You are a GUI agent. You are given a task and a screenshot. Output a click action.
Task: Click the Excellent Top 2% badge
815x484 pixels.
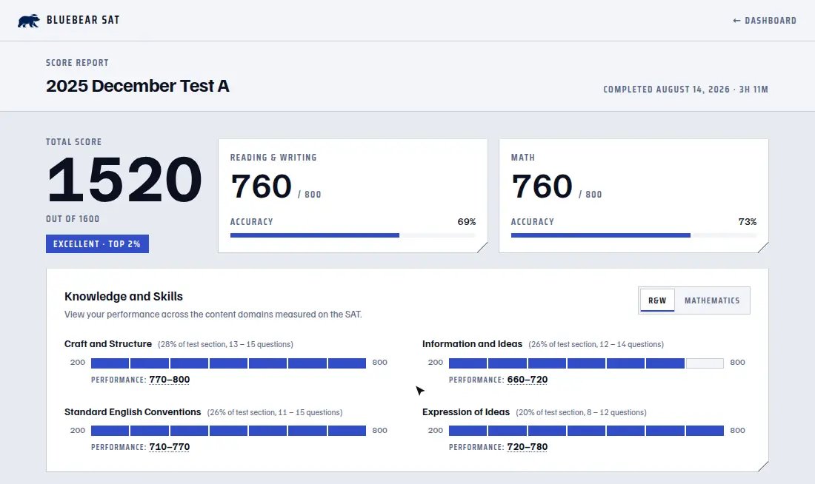click(97, 244)
